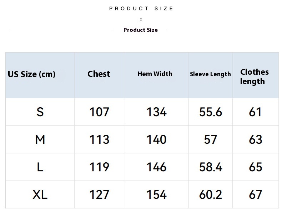Click hem width value 140 for size M
The image size is (282, 217).
tap(156, 139)
